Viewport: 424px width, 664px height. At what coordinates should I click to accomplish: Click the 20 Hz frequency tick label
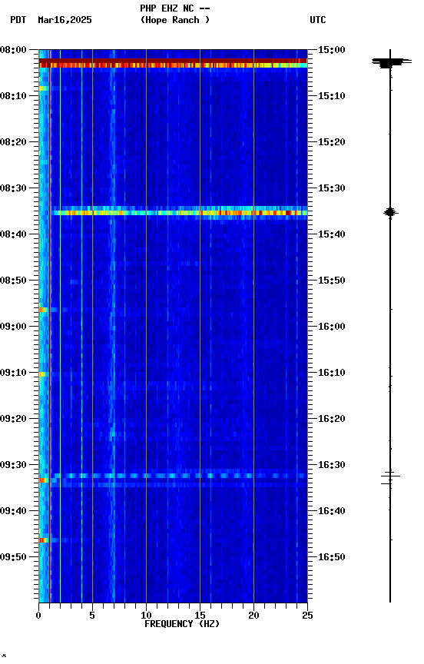point(253,616)
